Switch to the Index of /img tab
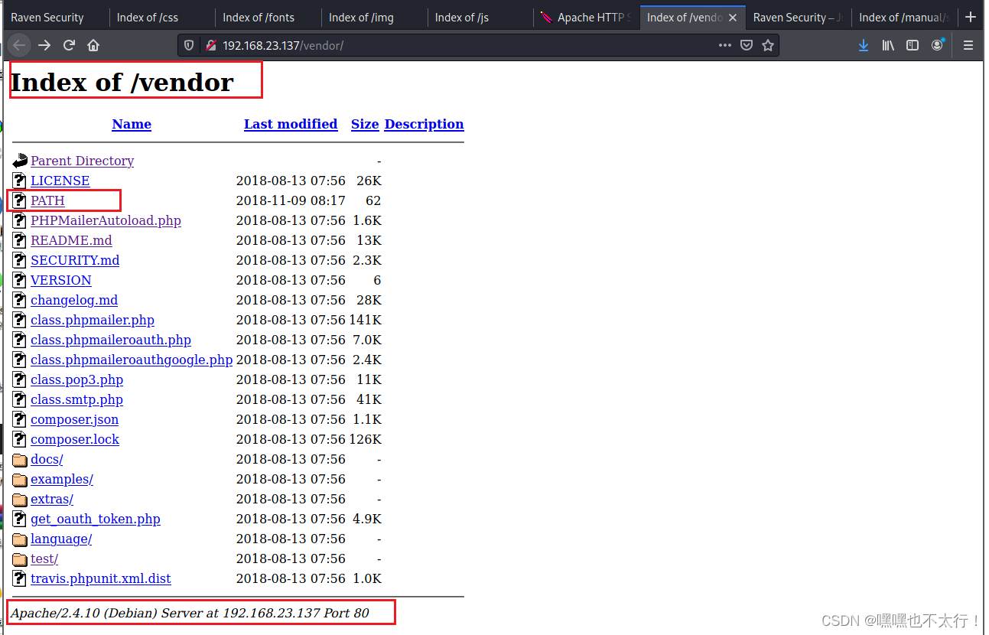The height and width of the screenshot is (635, 989). (373, 18)
